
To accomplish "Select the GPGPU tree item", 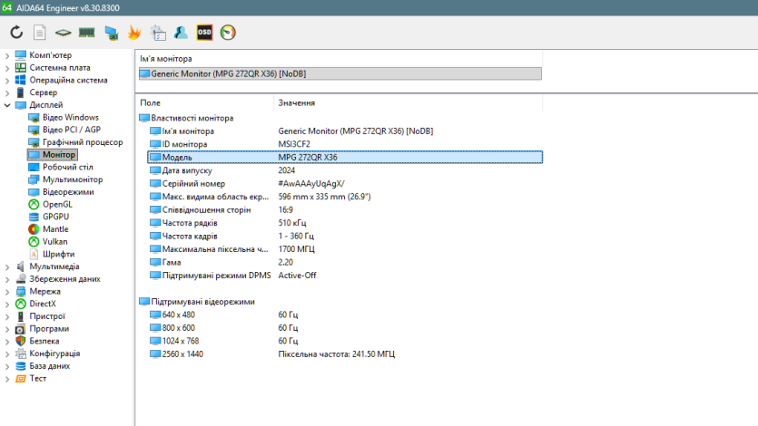I will click(55, 218).
